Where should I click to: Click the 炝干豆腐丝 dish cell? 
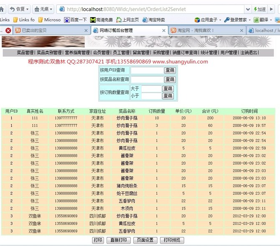click(x=127, y=193)
